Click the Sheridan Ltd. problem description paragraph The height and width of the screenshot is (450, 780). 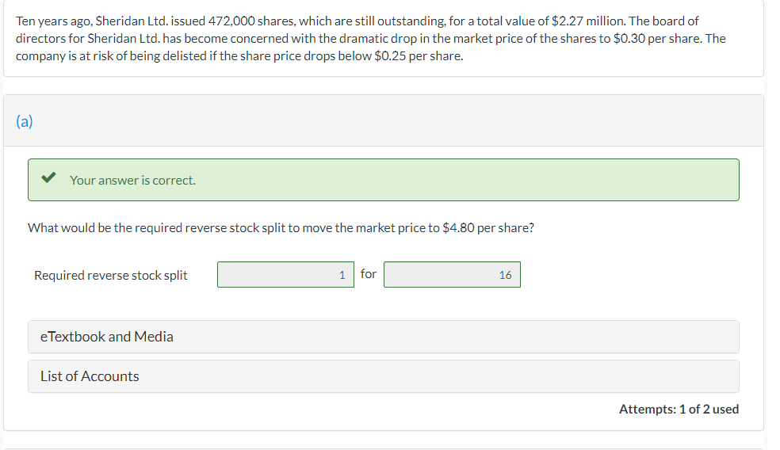(371, 38)
